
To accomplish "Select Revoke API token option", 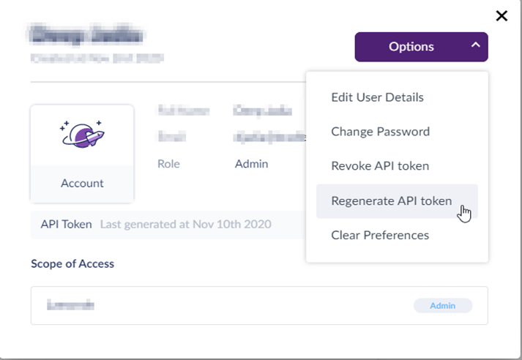I will tap(380, 166).
